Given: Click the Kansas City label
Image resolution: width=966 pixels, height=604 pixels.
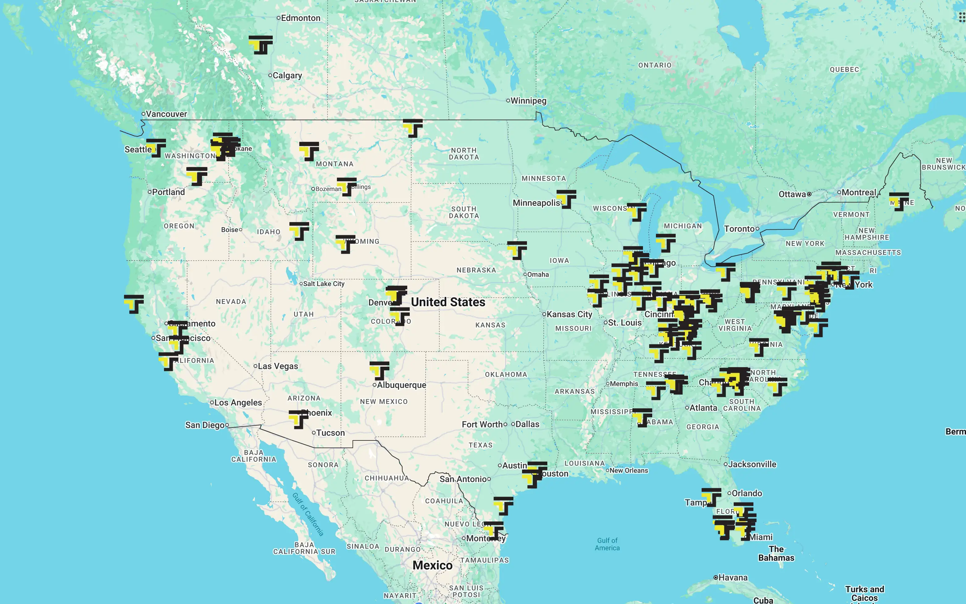Looking at the screenshot, I should pos(569,314).
